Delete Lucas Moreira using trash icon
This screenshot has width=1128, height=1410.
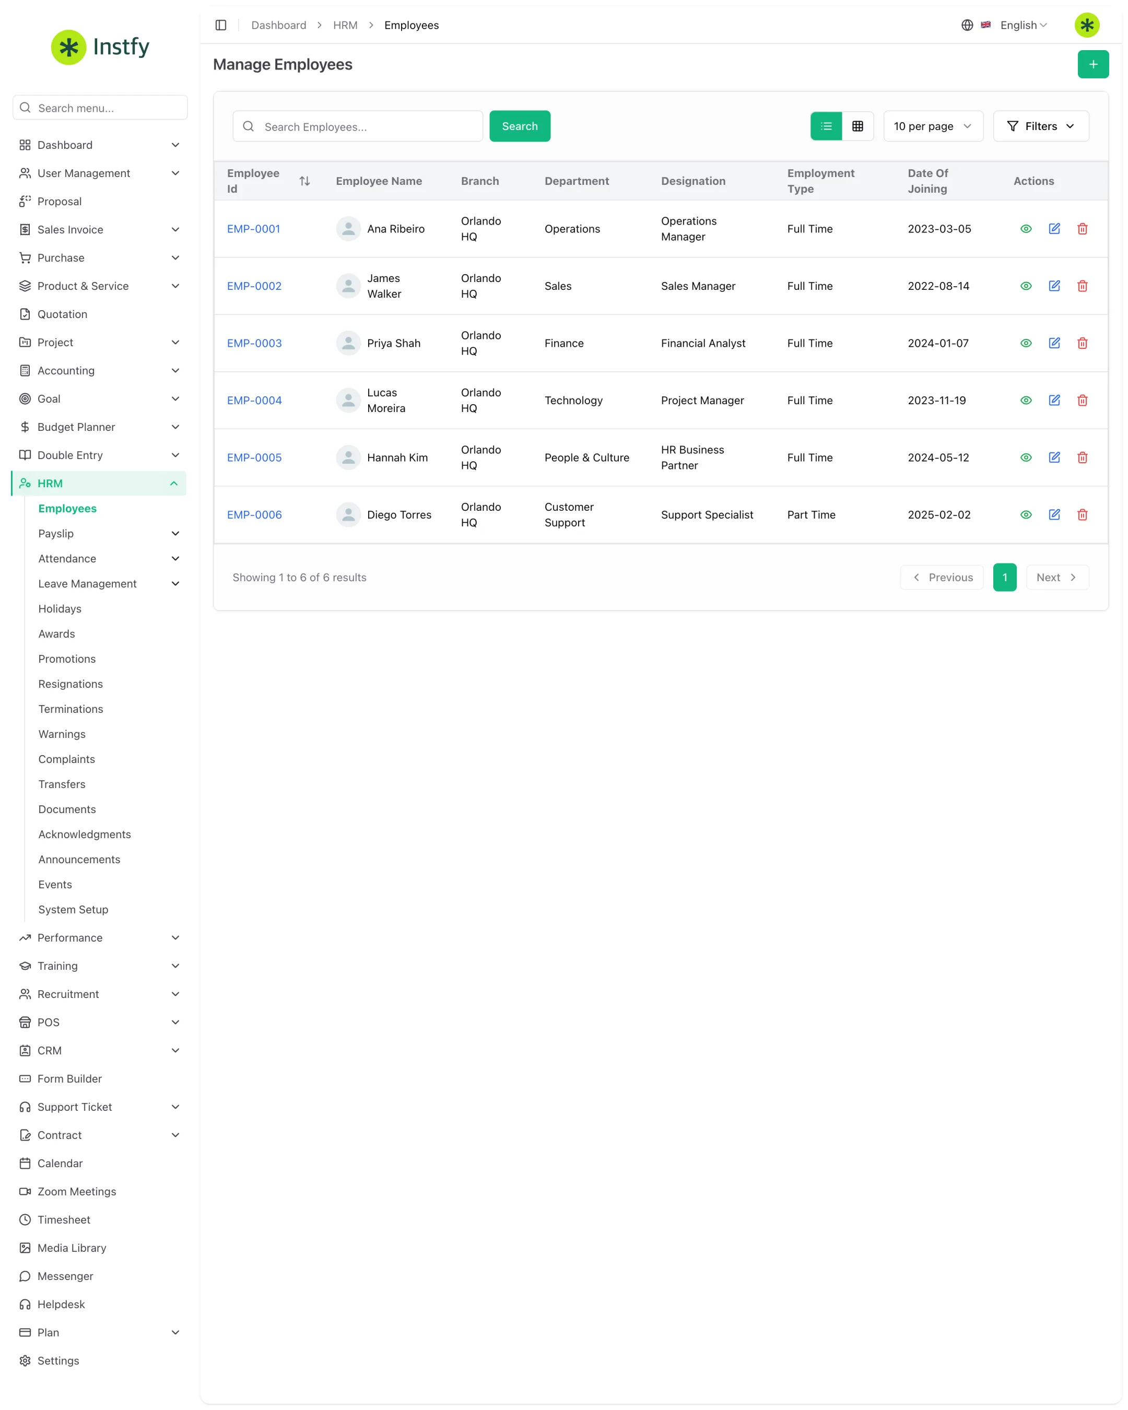pyautogui.click(x=1082, y=400)
